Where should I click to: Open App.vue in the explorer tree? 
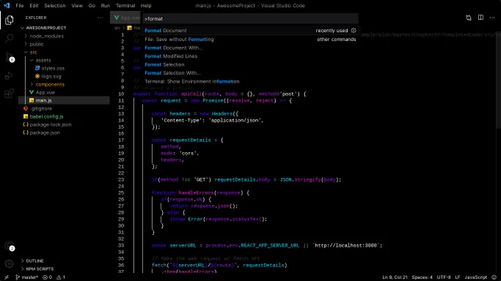(45, 93)
